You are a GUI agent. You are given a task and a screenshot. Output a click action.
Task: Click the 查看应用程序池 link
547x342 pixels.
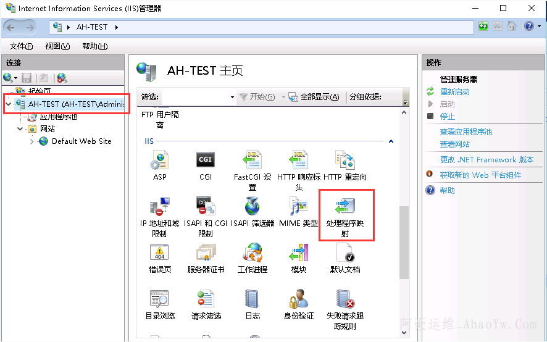pyautogui.click(x=466, y=131)
